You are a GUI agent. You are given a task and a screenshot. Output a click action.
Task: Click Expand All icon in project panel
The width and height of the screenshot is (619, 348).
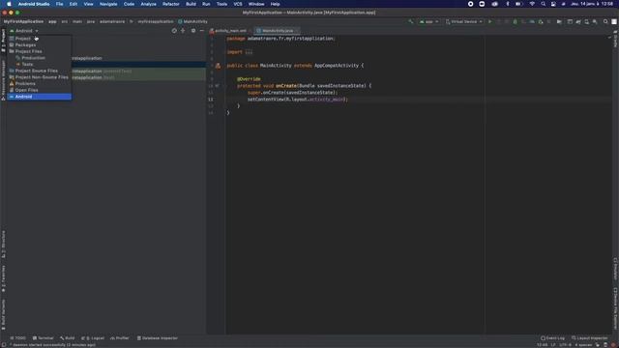(183, 30)
